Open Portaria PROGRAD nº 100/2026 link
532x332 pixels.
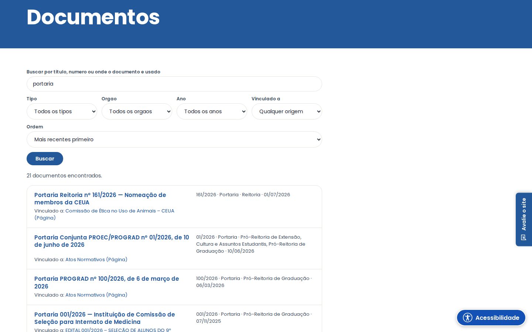[x=107, y=283]
